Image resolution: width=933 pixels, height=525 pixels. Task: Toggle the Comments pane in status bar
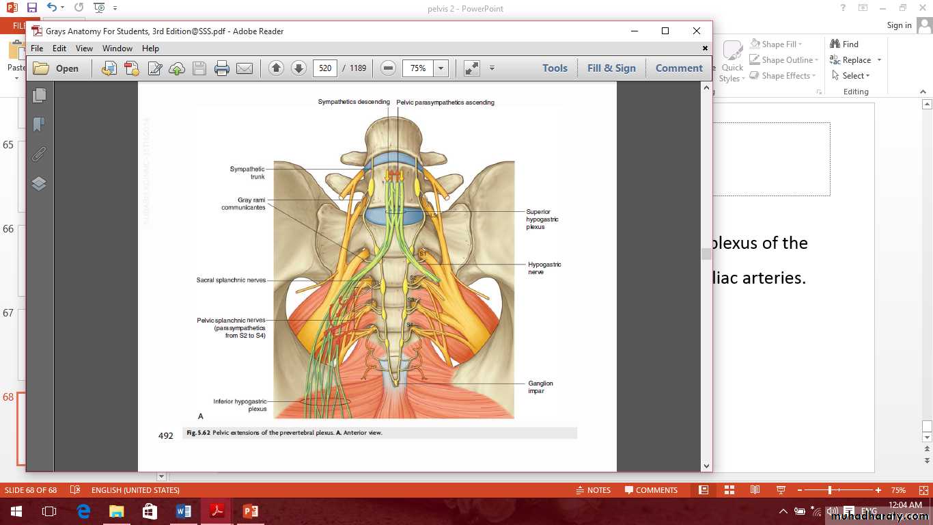[650, 490]
